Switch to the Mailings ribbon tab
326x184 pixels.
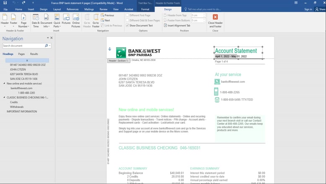(x=89, y=9)
